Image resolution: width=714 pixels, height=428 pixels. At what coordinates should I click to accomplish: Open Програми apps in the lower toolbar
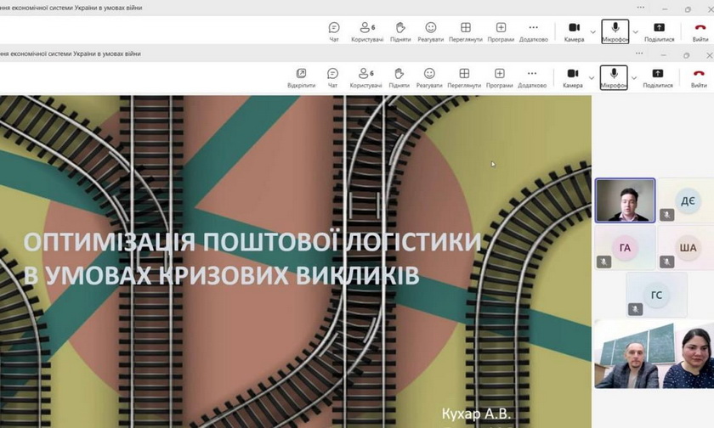coord(500,76)
